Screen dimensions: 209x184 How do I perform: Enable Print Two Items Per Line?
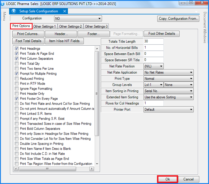17,69
